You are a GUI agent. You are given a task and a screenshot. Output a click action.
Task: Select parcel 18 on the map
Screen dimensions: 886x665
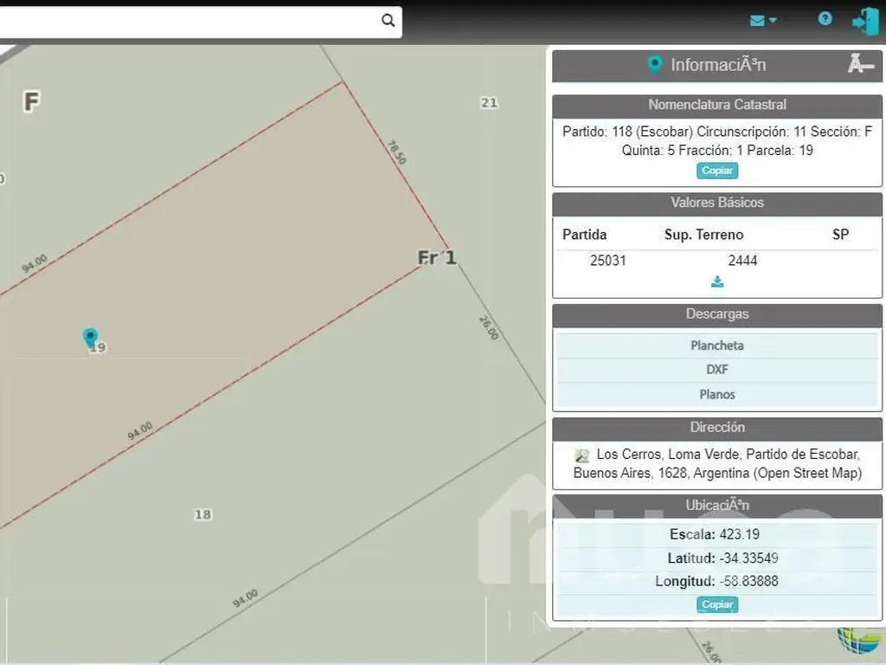tap(202, 514)
